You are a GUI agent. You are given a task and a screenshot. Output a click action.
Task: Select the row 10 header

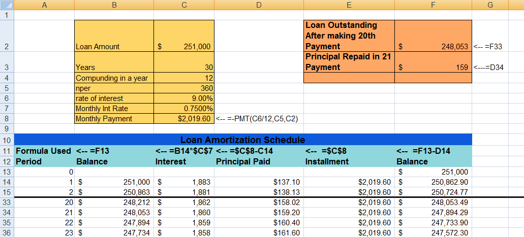coord(7,140)
